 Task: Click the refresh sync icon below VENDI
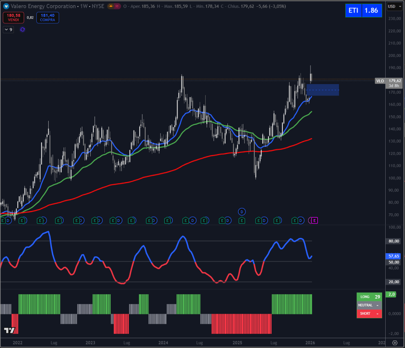[22, 29]
